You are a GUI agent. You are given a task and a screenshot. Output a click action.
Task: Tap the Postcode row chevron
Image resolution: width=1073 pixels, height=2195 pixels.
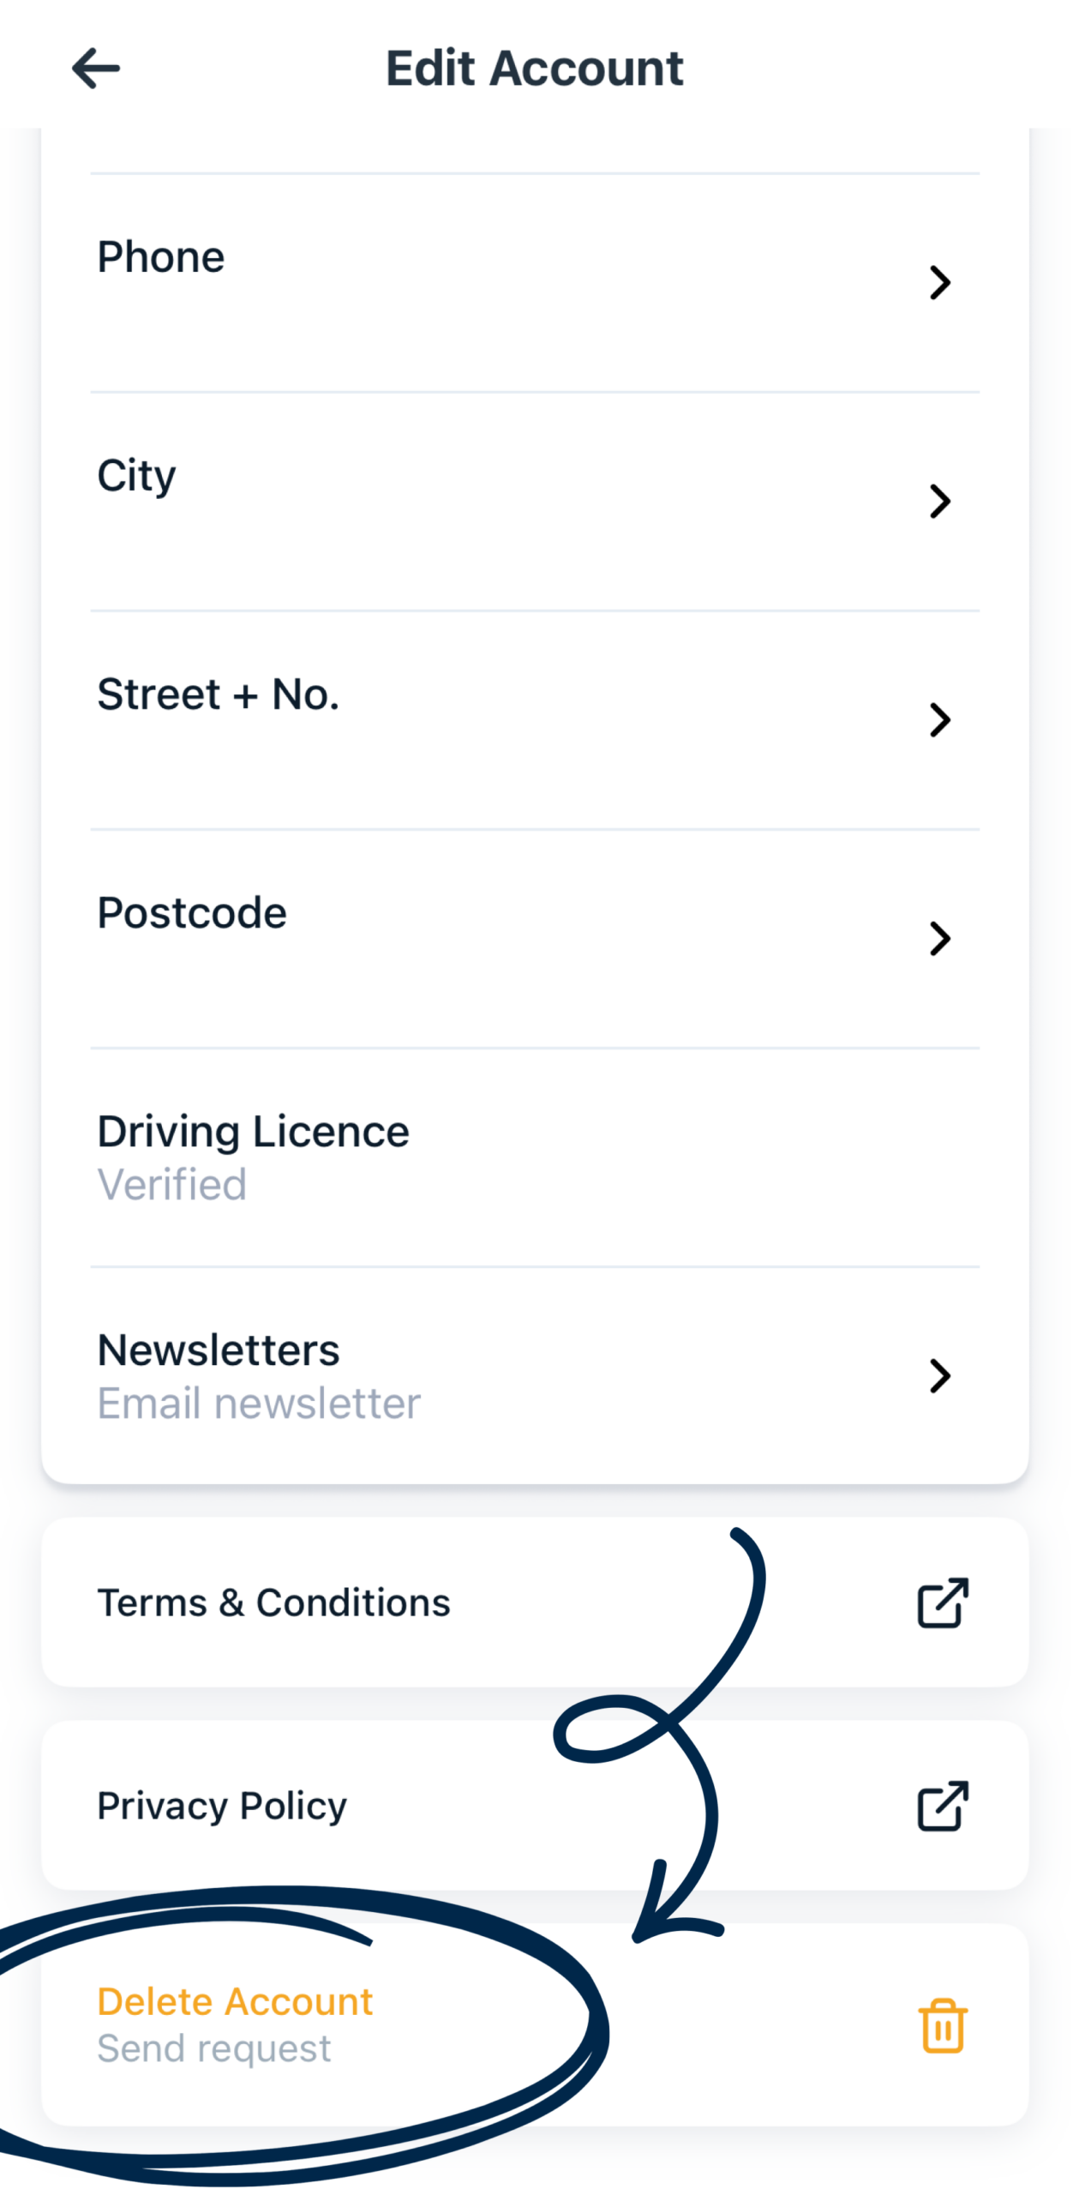click(x=939, y=938)
